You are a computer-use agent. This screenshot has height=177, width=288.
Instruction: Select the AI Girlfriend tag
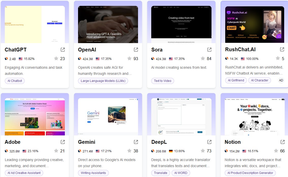[x=236, y=80]
